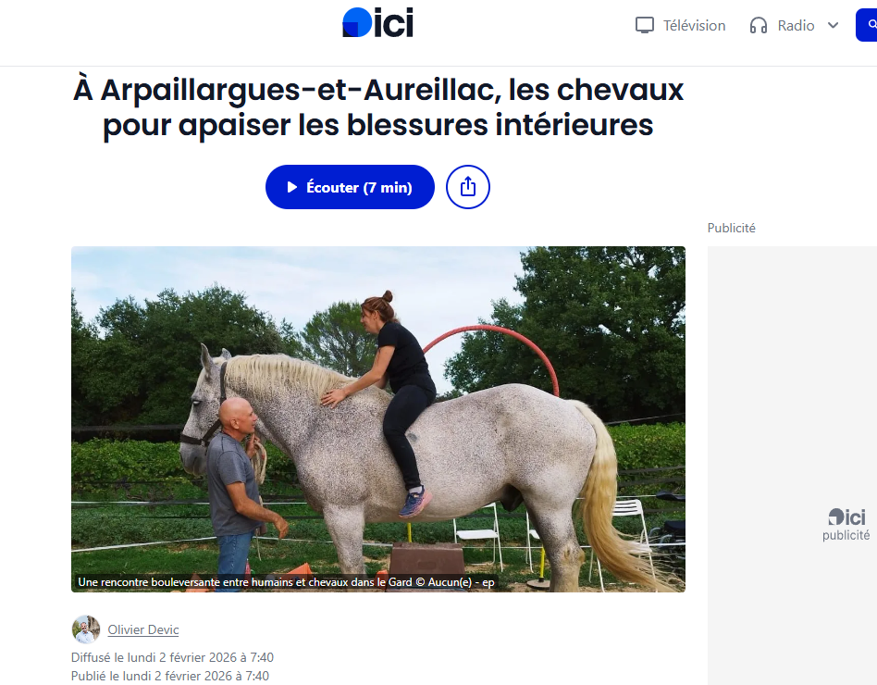
Task: Click the television screen icon
Action: pyautogui.click(x=644, y=25)
